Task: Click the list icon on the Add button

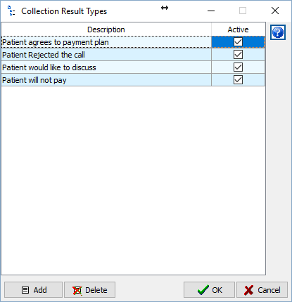Action: pos(25,290)
